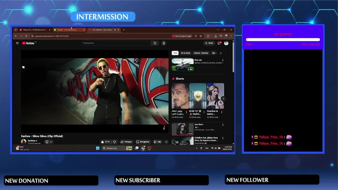Start voice search with microphone icon
The width and height of the screenshot is (338, 190).
click(164, 43)
